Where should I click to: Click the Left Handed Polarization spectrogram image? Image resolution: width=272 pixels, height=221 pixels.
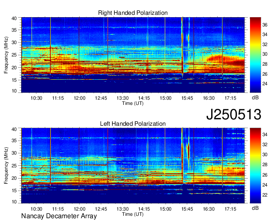coord(133,166)
